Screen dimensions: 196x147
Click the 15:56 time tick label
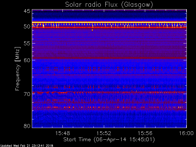[x=145, y=133]
